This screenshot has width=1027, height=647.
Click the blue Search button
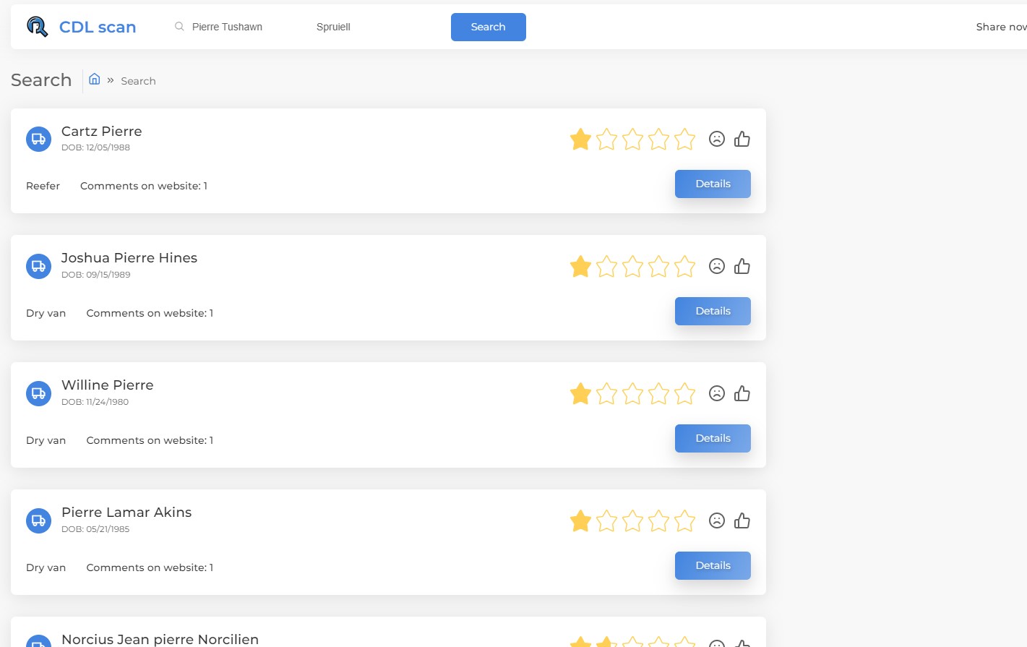pyautogui.click(x=489, y=27)
